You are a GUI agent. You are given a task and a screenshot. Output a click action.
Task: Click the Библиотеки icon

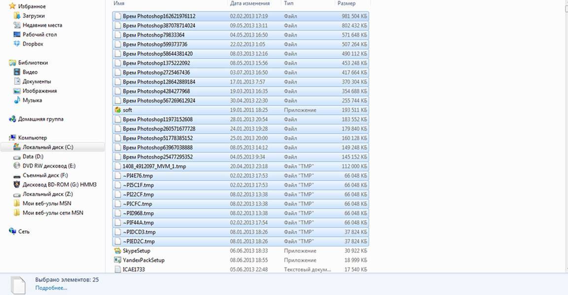[x=12, y=63]
